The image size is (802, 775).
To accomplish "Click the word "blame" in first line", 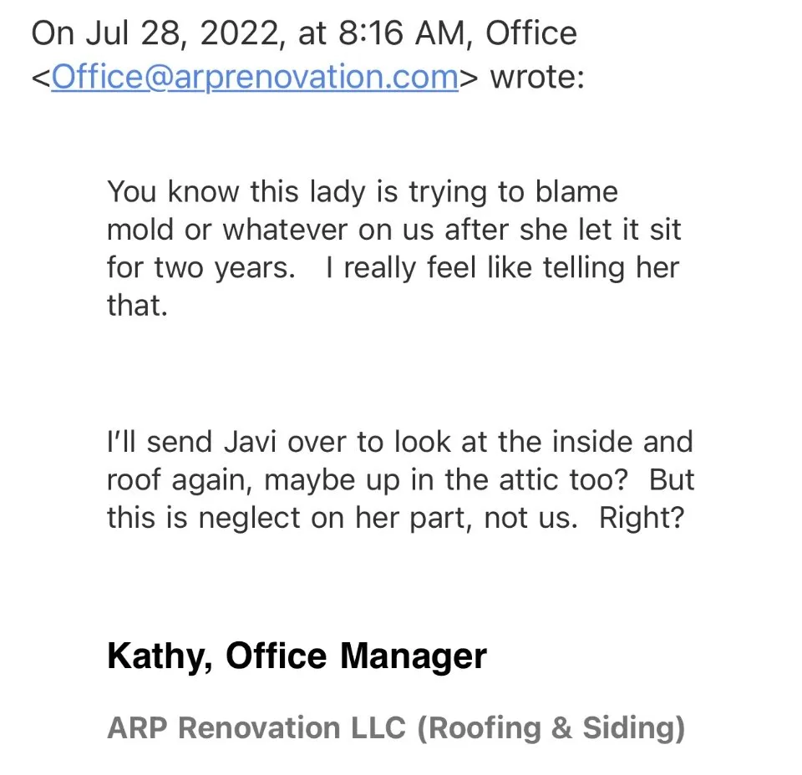I will 576,192.
